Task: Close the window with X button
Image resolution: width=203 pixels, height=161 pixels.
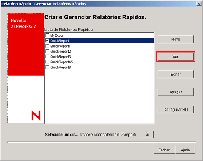Action: click(x=199, y=4)
